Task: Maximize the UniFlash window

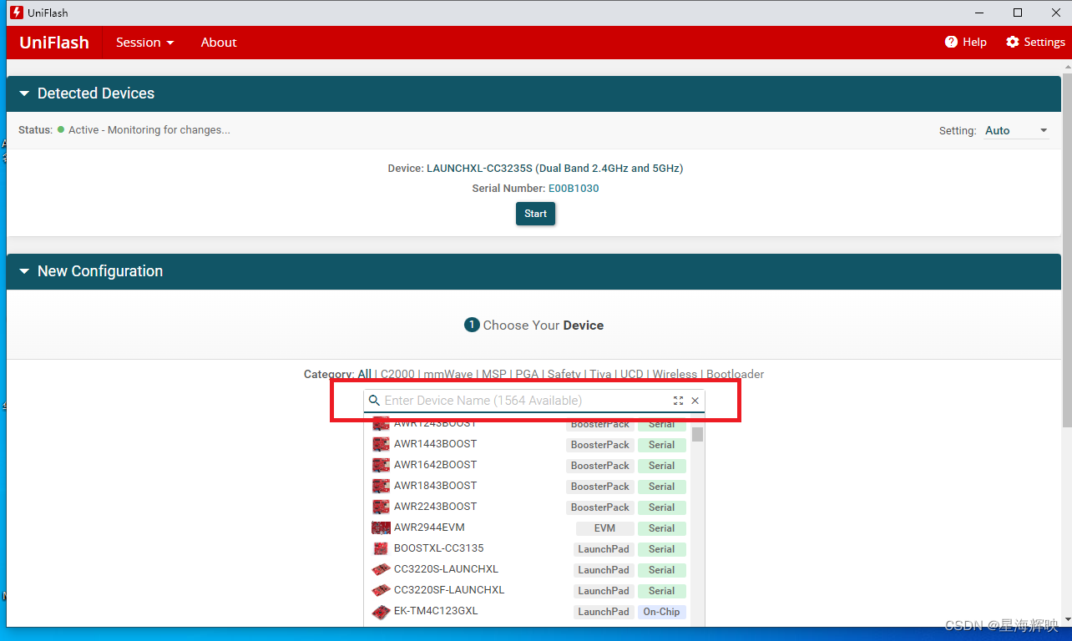Action: pos(1018,13)
